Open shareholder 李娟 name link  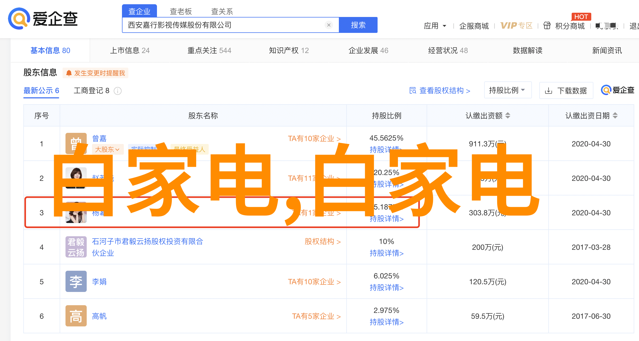tap(99, 282)
